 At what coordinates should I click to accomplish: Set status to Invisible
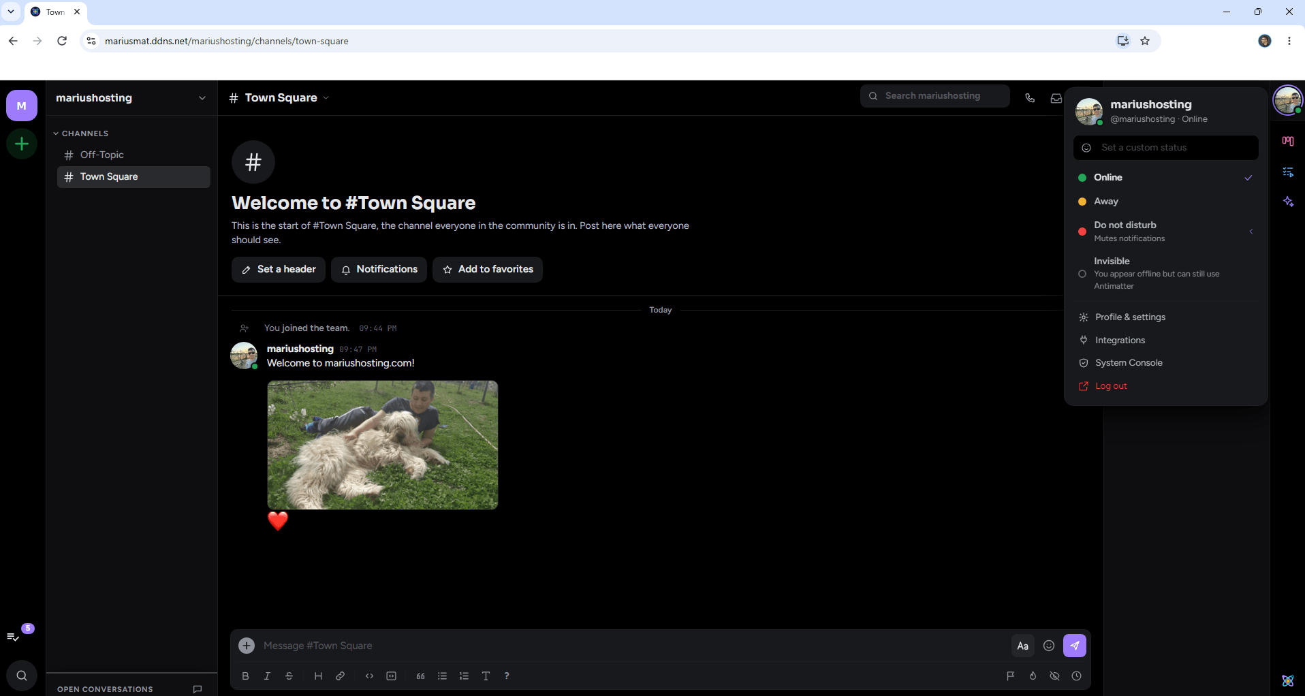[1166, 273]
